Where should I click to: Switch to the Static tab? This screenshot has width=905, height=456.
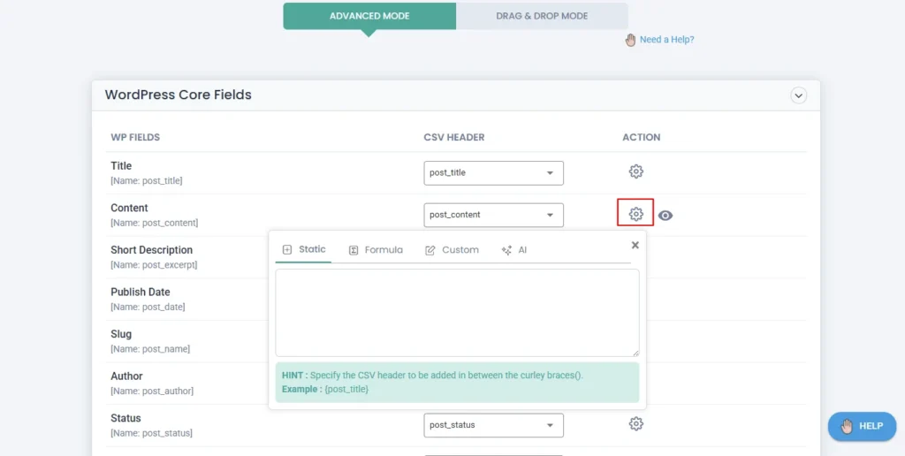click(x=304, y=250)
